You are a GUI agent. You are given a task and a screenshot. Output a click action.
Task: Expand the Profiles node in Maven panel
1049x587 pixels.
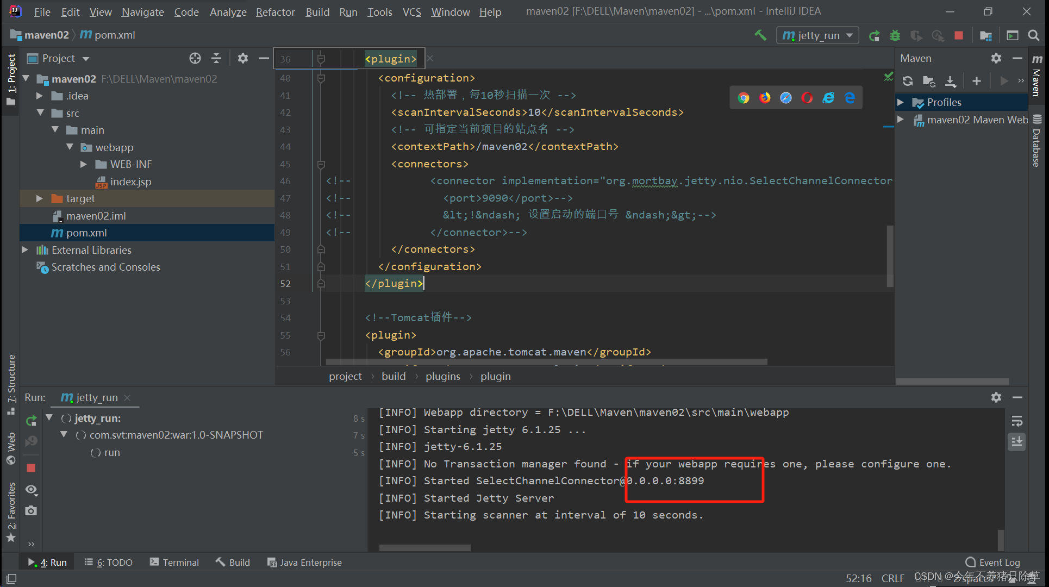pos(901,102)
